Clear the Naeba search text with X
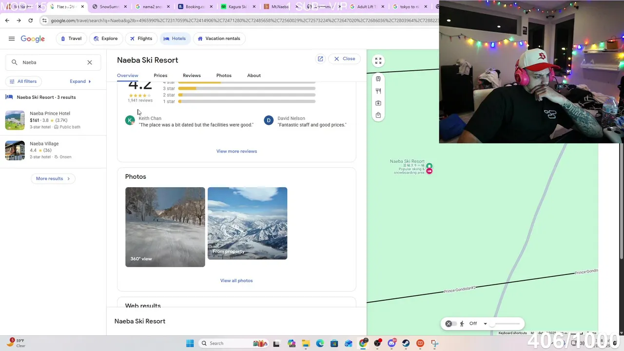This screenshot has height=351, width=624. click(90, 62)
